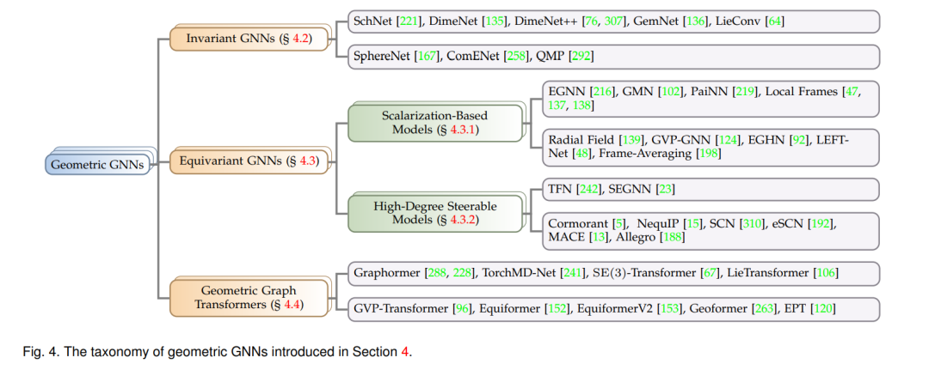Open QMP citation 292
The image size is (929, 370).
point(581,56)
